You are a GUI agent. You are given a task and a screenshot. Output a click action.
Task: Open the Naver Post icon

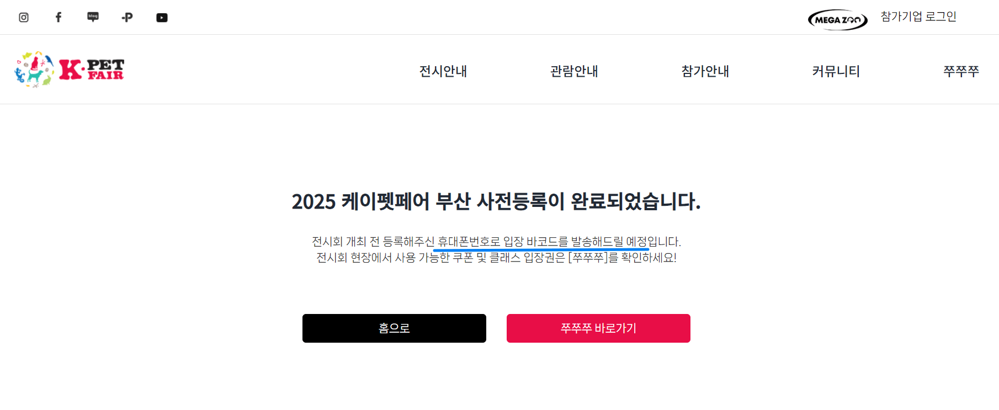[127, 17]
